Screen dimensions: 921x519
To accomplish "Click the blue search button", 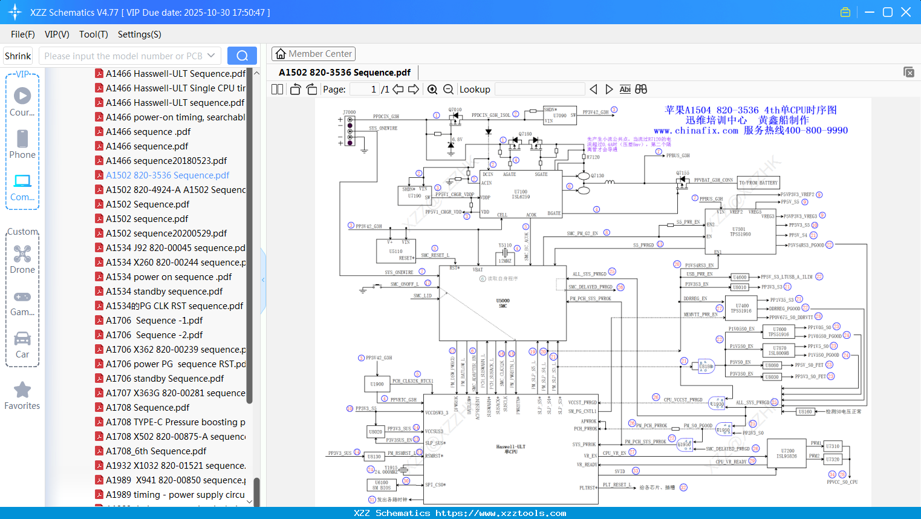I will pyautogui.click(x=242, y=56).
